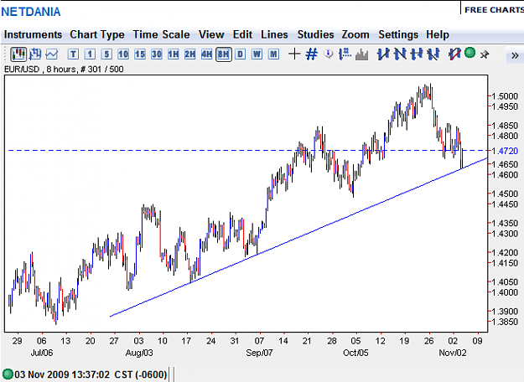
Task: Click the Sep/07 date axis label
Action: (259, 353)
